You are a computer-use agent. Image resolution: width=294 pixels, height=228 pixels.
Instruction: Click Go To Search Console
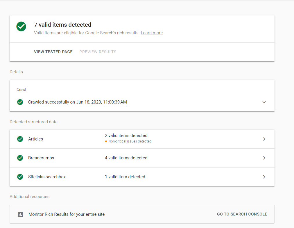click(x=242, y=214)
